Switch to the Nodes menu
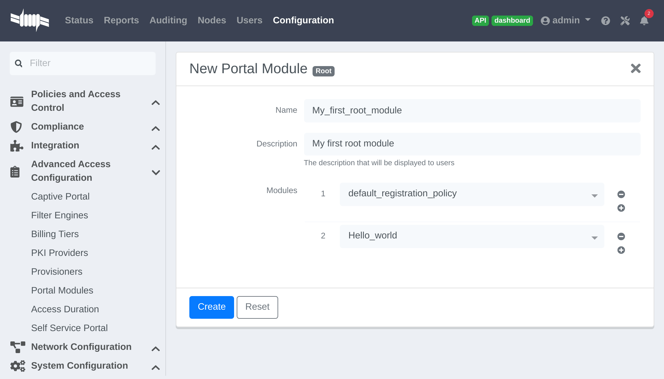 point(212,20)
